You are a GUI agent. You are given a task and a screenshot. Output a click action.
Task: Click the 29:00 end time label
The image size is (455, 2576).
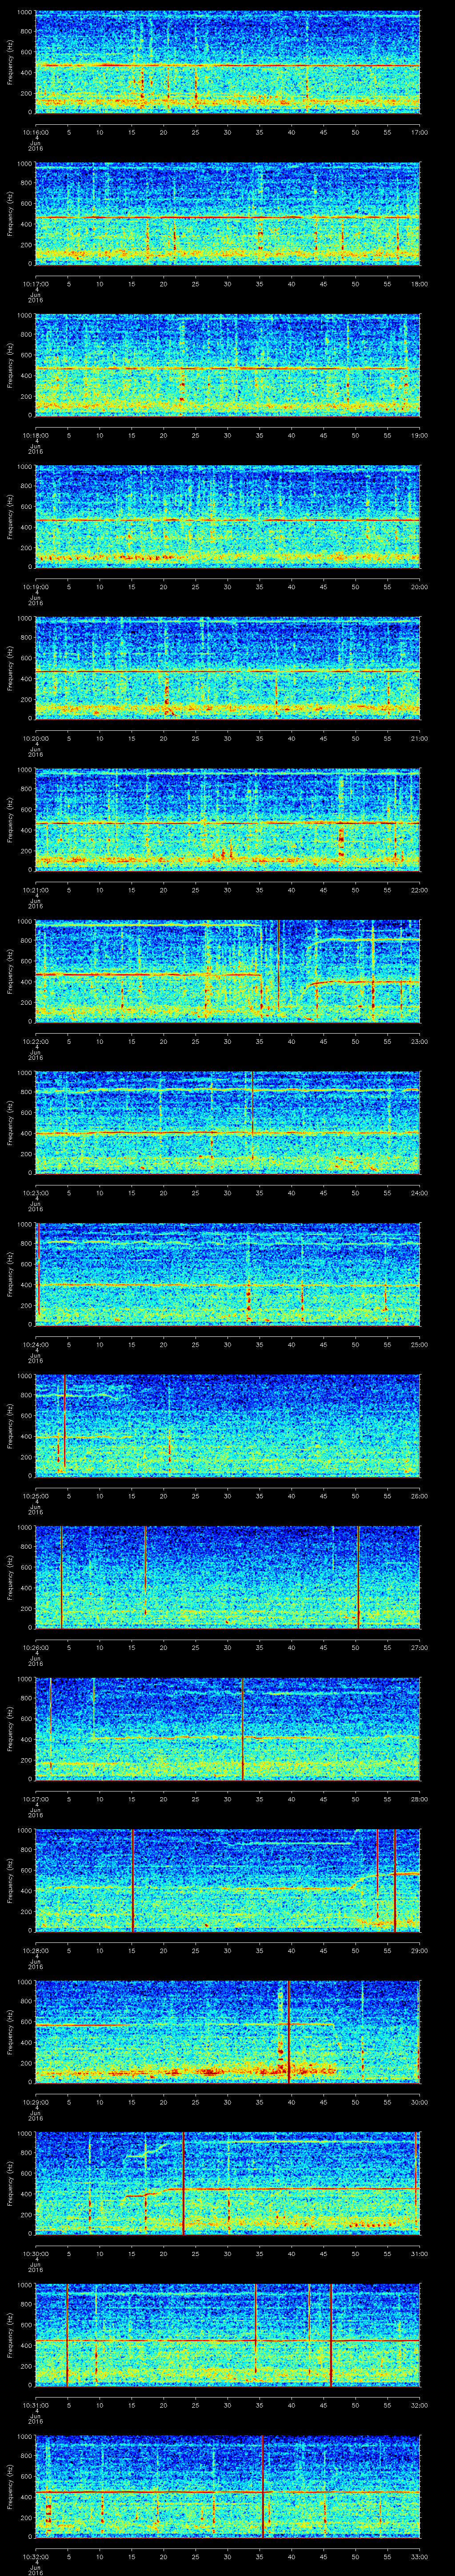click(x=419, y=1950)
